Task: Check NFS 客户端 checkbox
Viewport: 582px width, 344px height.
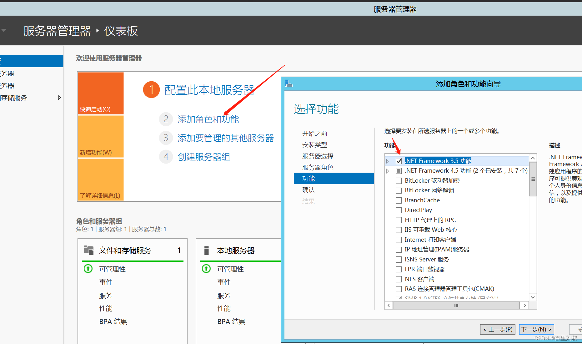Action: tap(399, 279)
